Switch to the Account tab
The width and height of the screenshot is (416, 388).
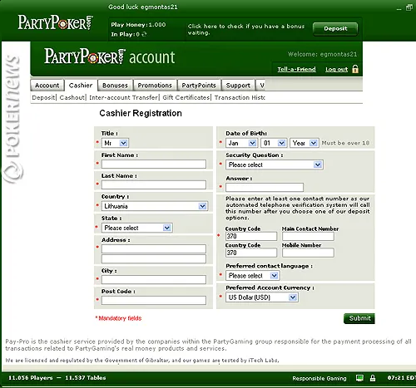click(x=47, y=86)
